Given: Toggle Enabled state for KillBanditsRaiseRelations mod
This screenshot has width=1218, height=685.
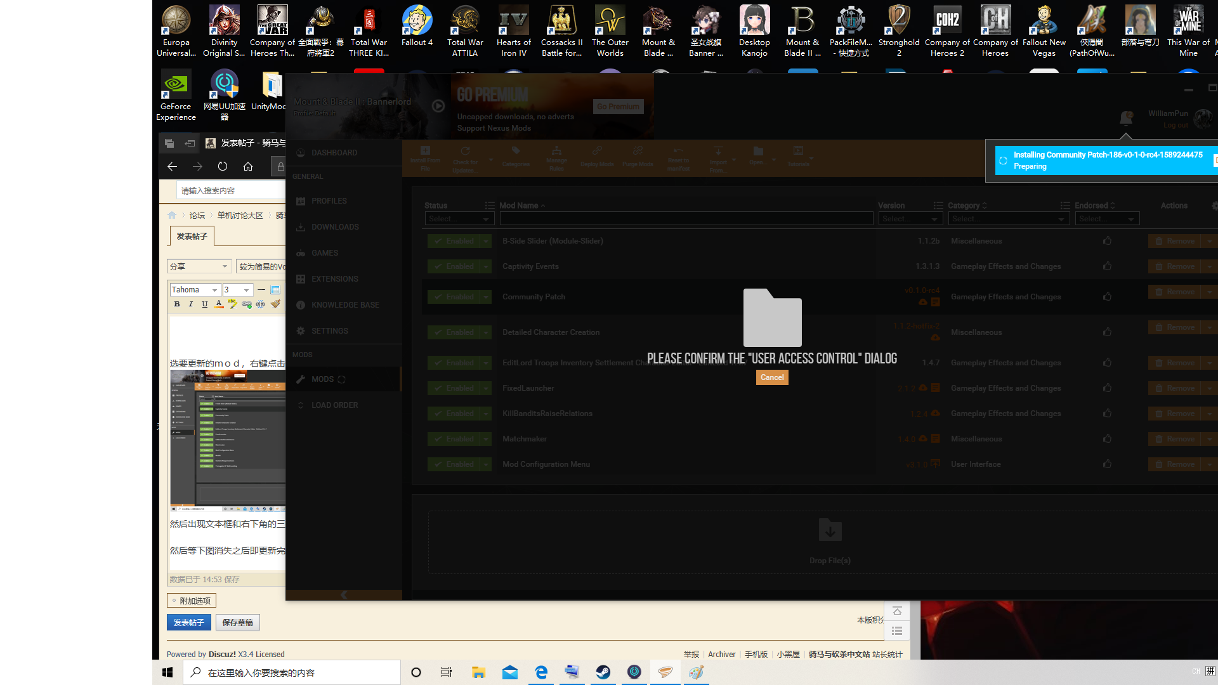Looking at the screenshot, I should [454, 414].
